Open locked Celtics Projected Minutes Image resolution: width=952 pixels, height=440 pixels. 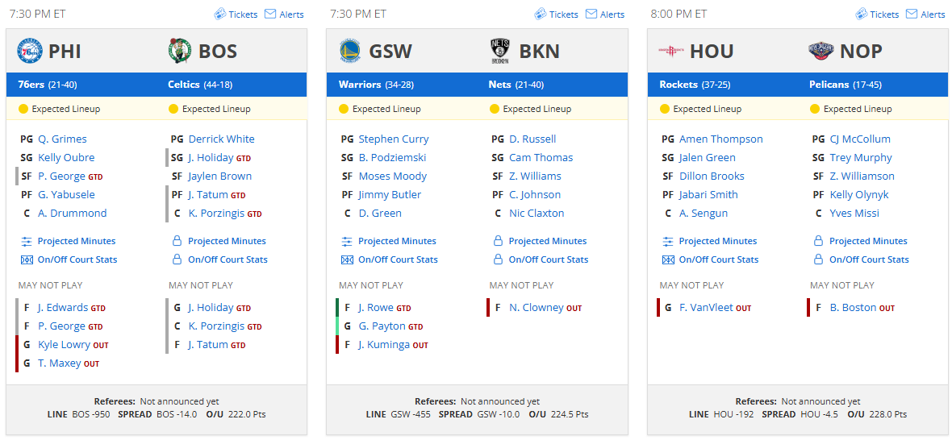pos(227,241)
